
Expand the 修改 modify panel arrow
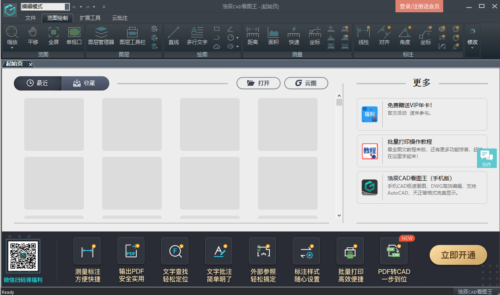[x=473, y=48]
